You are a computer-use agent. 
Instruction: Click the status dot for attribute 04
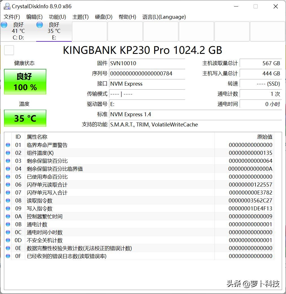8,169
